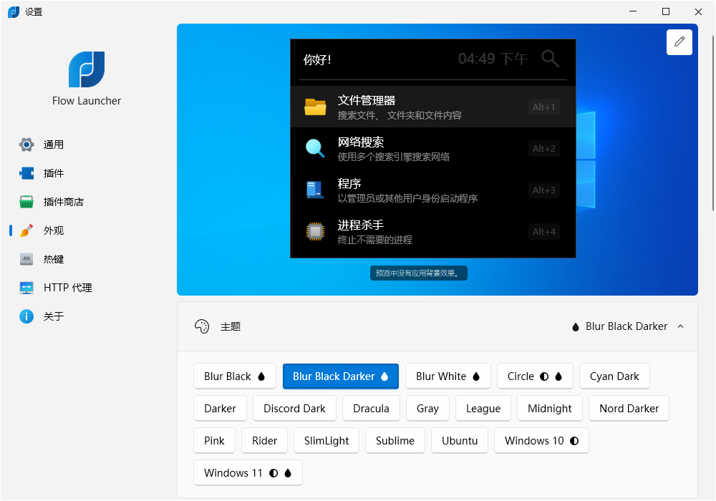
Task: Click the 插件商店 store icon
Action: [x=26, y=201]
